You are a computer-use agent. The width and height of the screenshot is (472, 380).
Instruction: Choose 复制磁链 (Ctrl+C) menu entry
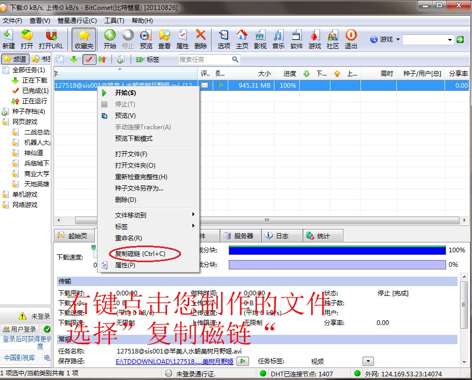[148, 254]
